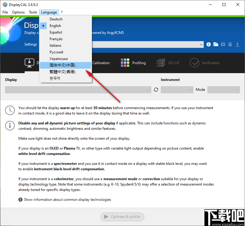This screenshot has width=245, height=226.
Task: Open the 3D LUT tab label
Action: point(174,63)
